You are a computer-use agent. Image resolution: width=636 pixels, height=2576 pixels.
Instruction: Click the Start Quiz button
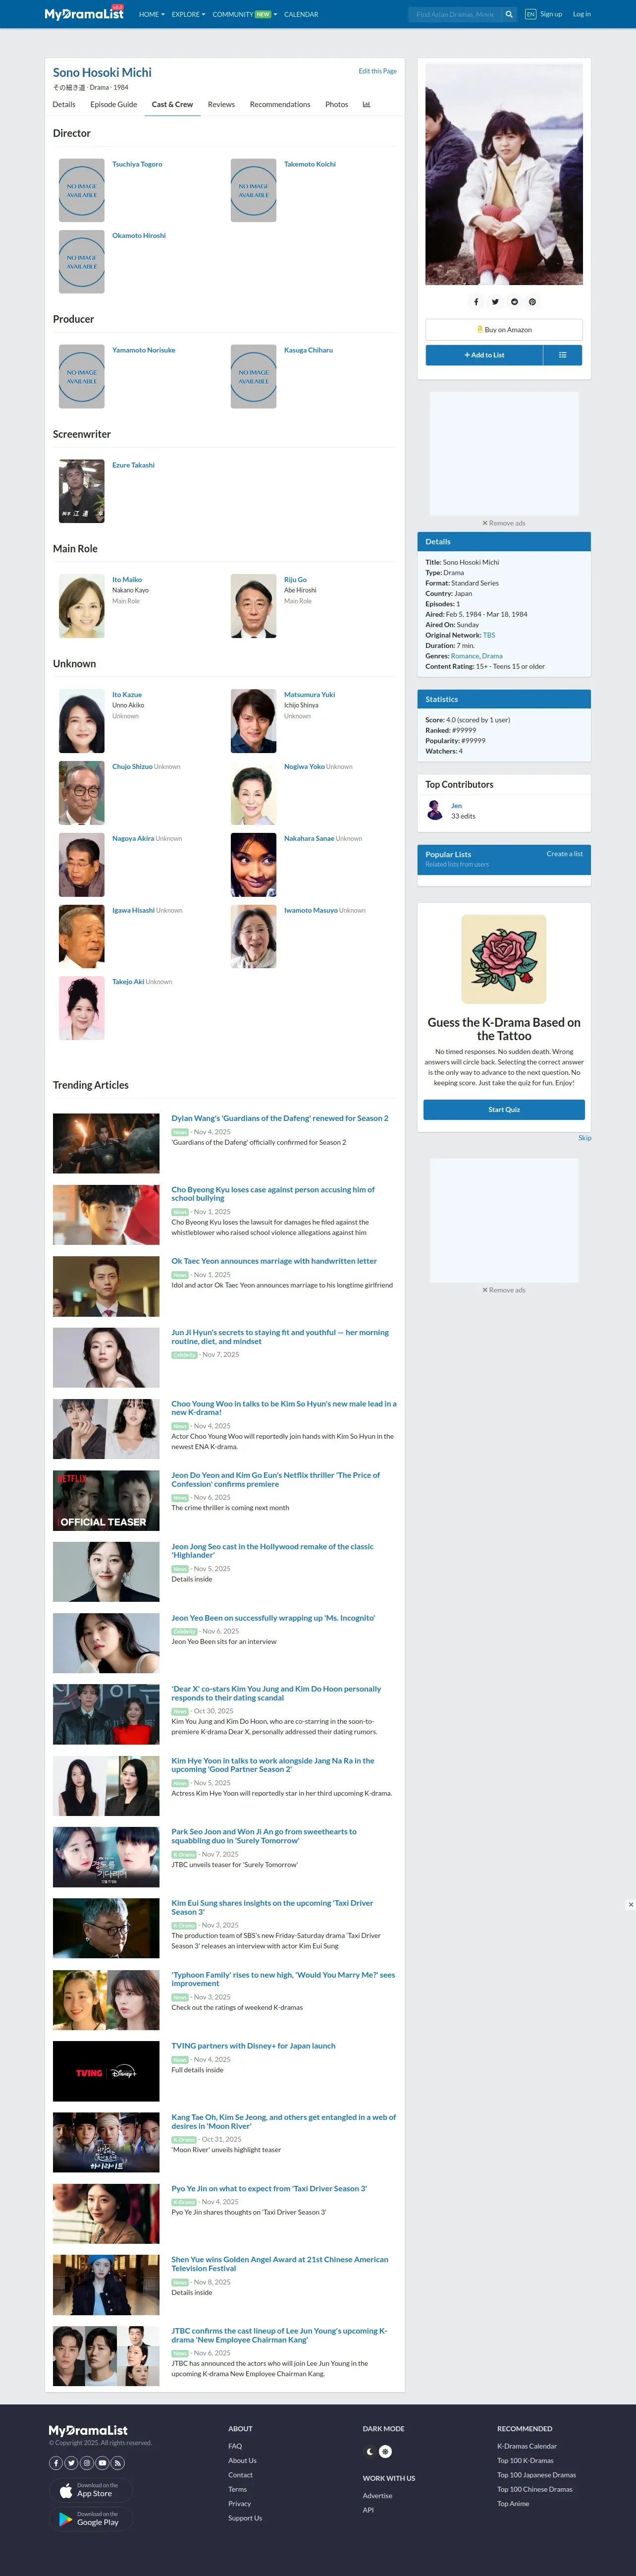click(504, 1109)
